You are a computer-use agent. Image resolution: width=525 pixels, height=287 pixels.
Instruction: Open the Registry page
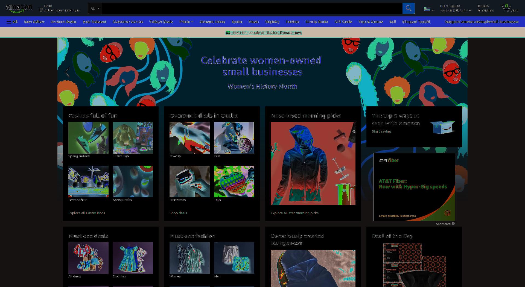click(x=272, y=22)
